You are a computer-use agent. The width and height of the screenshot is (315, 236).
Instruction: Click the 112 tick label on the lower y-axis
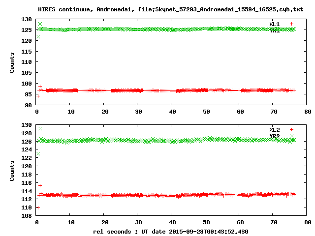[27, 199]
